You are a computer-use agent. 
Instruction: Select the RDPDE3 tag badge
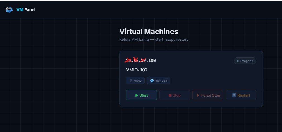tap(158, 81)
